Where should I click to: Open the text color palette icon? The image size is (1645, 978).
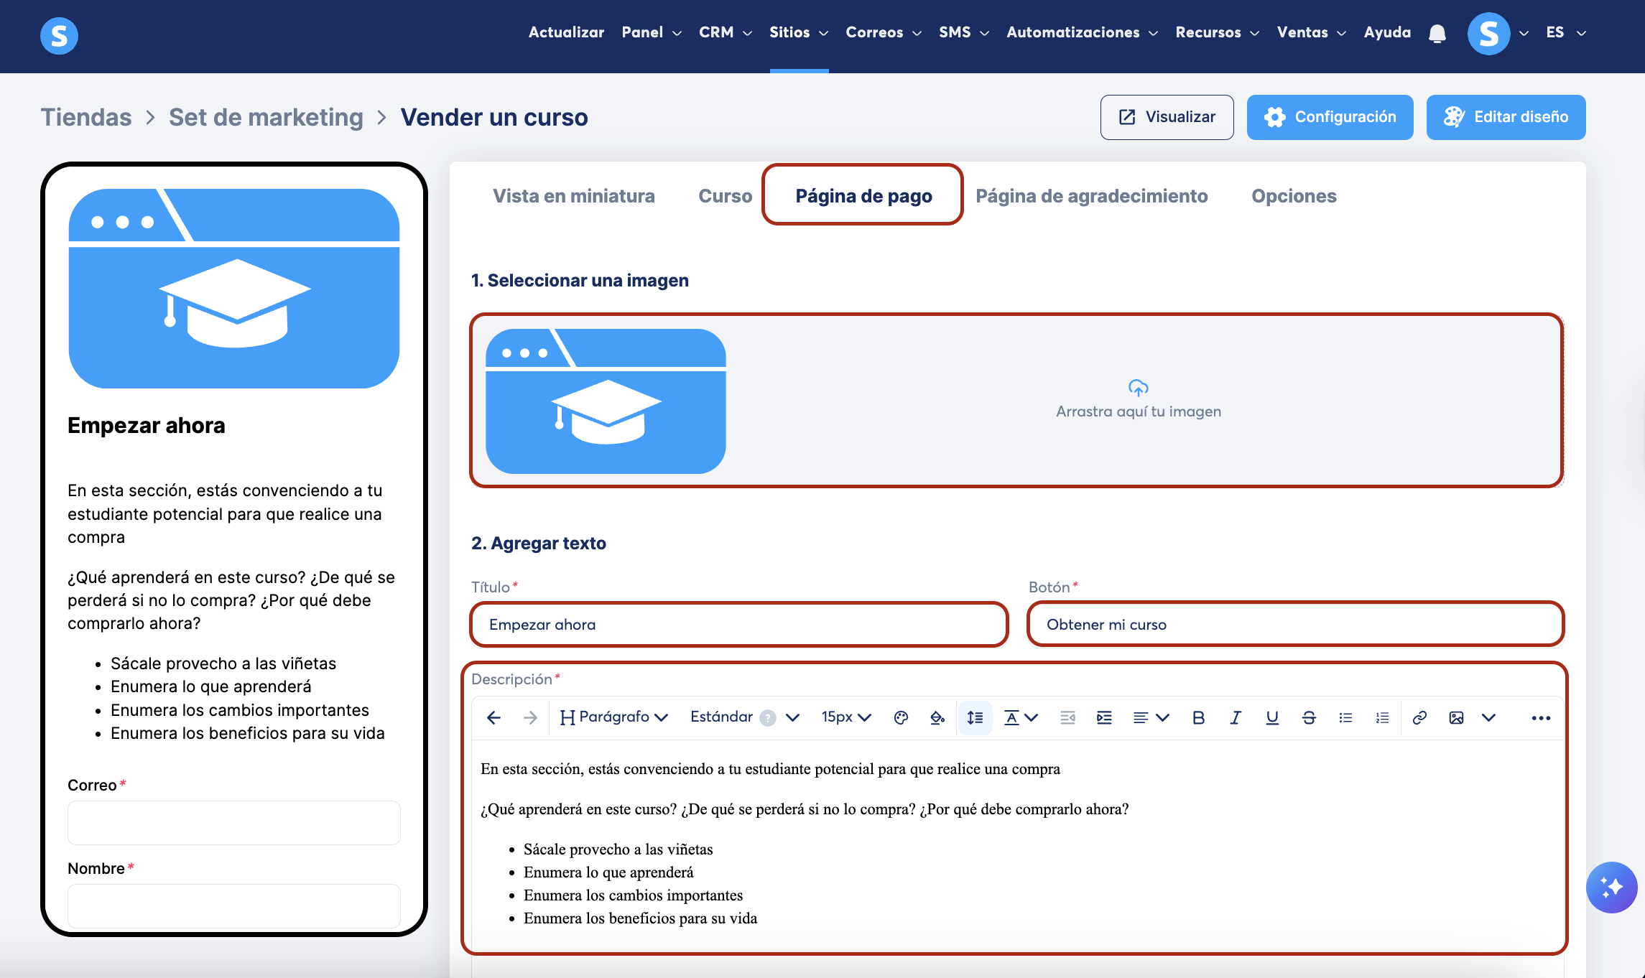(x=901, y=717)
